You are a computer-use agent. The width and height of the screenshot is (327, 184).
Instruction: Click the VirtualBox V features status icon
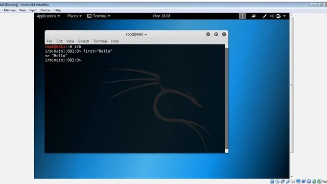click(309, 181)
